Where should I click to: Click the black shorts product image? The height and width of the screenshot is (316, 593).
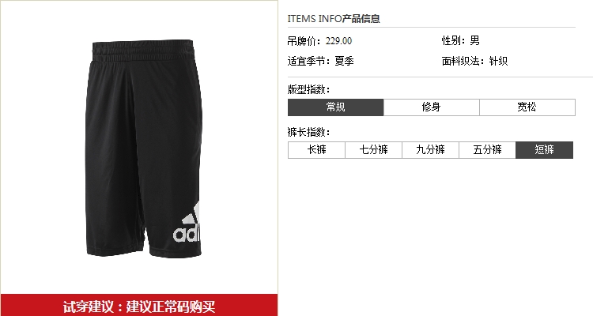pos(144,149)
